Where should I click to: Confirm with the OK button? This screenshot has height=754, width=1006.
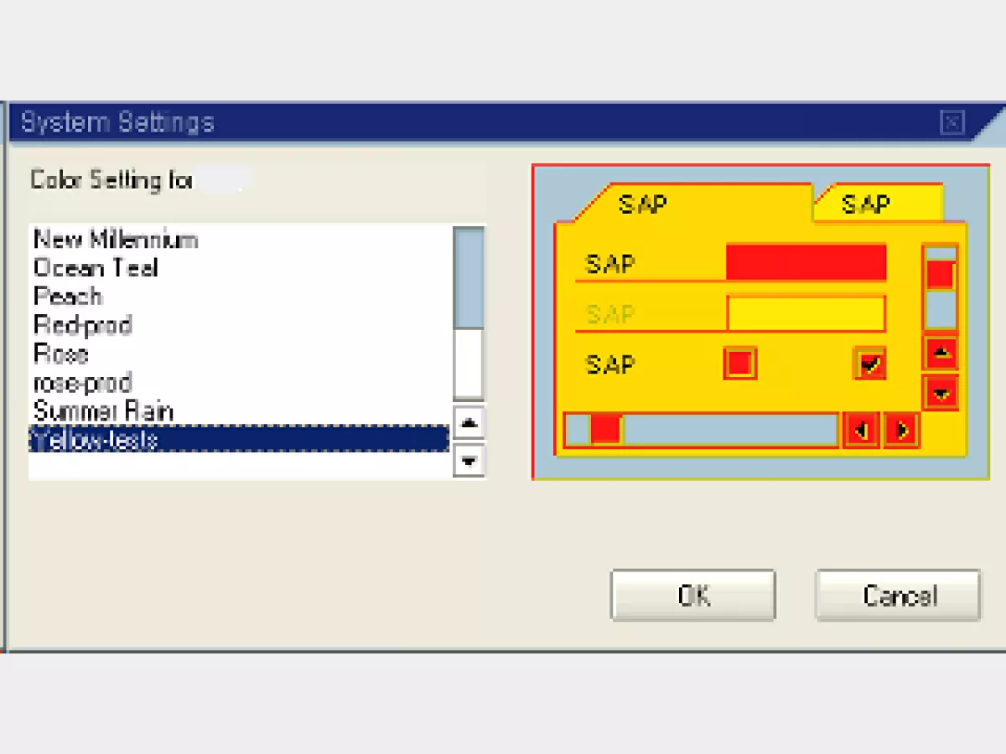[x=693, y=596]
